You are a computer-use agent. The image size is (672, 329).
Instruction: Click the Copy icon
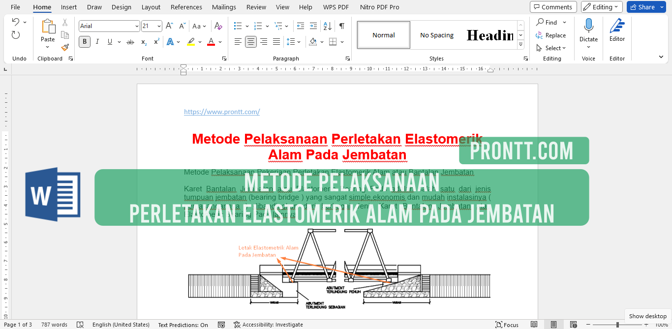point(65,35)
